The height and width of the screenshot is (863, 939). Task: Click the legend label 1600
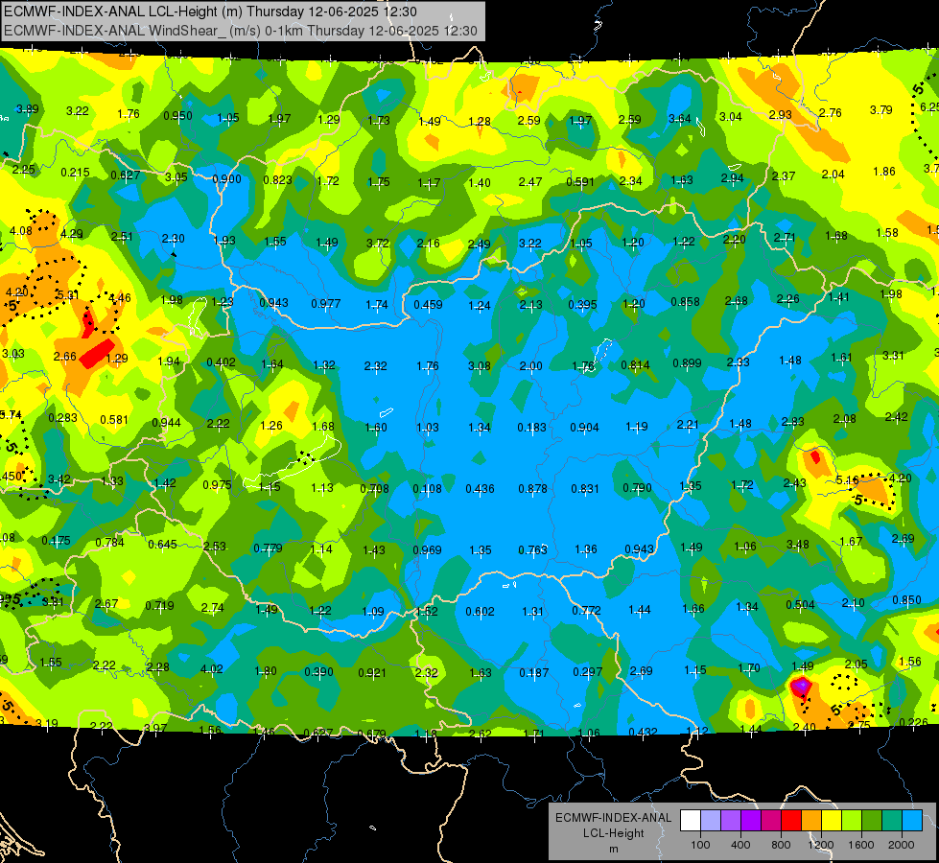tap(861, 845)
